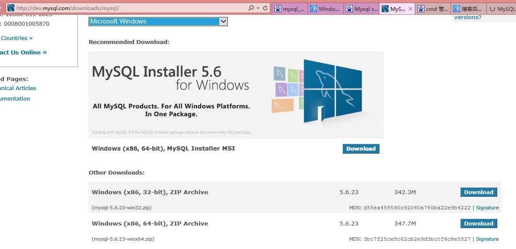Open the Technical Articles link
516x249 pixels.
18,88
